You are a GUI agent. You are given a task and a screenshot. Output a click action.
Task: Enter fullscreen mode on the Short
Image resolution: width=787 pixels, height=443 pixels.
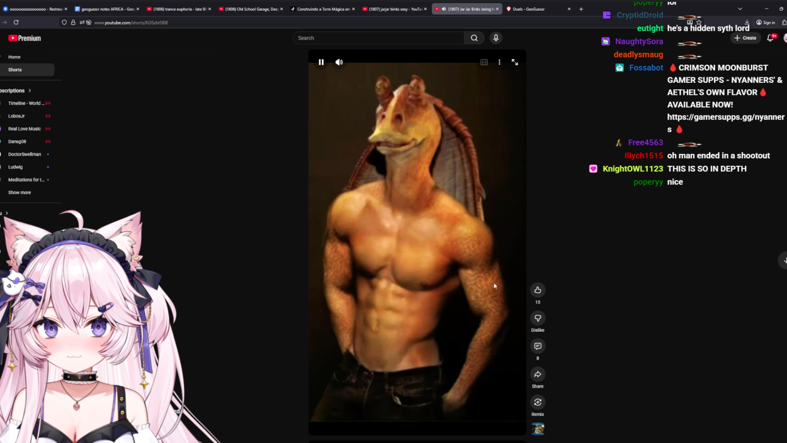coord(515,62)
